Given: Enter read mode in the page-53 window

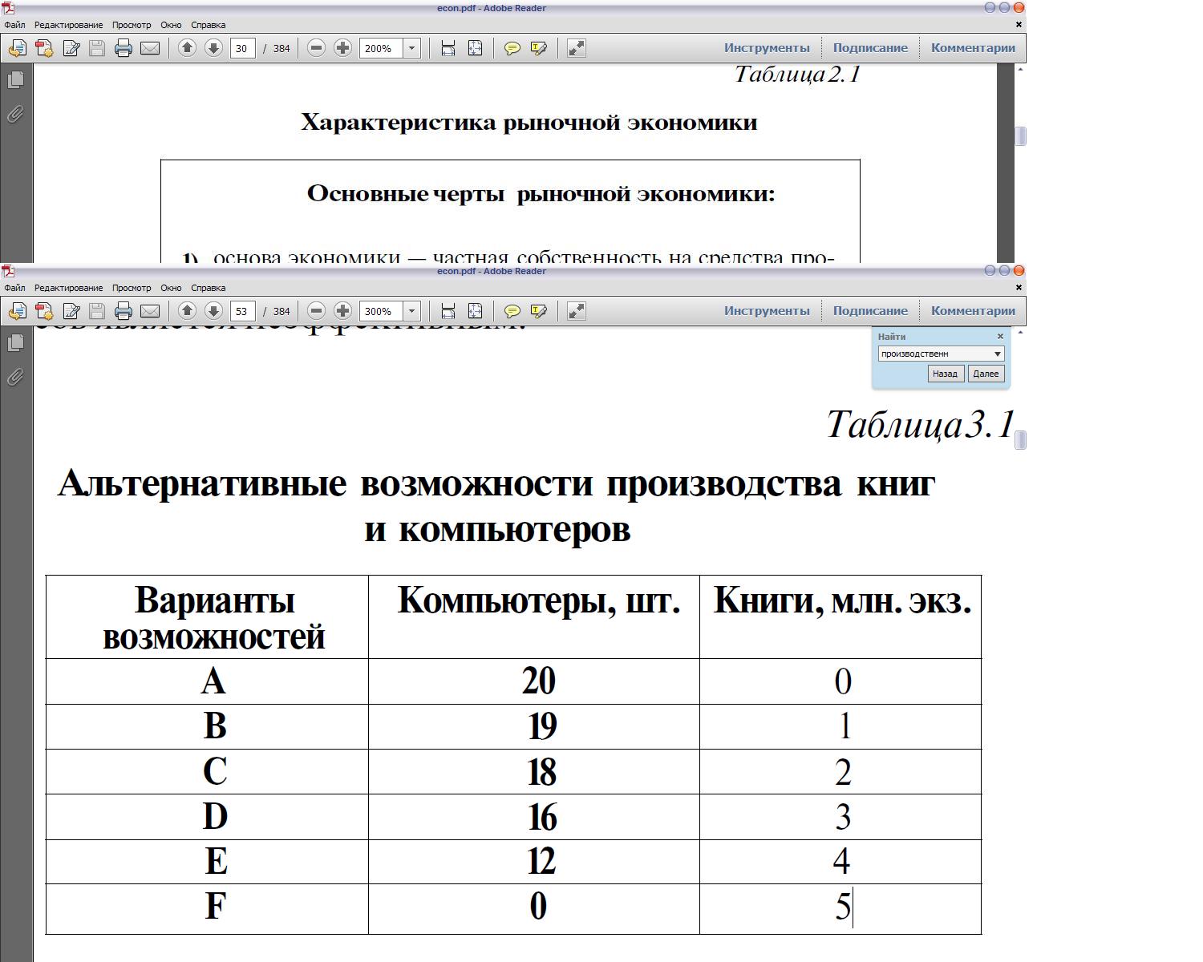Looking at the screenshot, I should (x=576, y=311).
